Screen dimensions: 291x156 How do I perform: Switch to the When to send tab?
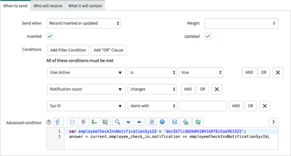16,6
